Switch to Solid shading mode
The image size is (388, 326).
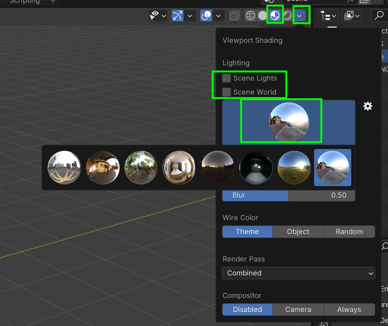click(262, 16)
